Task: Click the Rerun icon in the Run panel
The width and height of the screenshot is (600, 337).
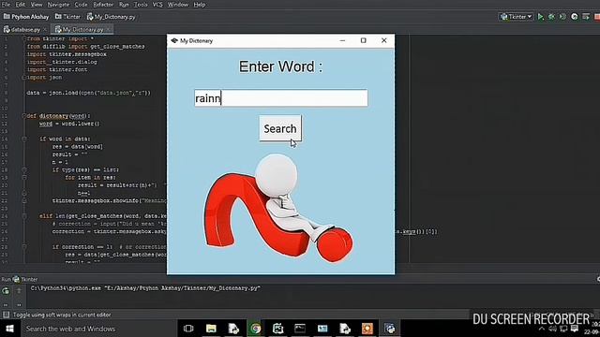Action: tap(6, 291)
